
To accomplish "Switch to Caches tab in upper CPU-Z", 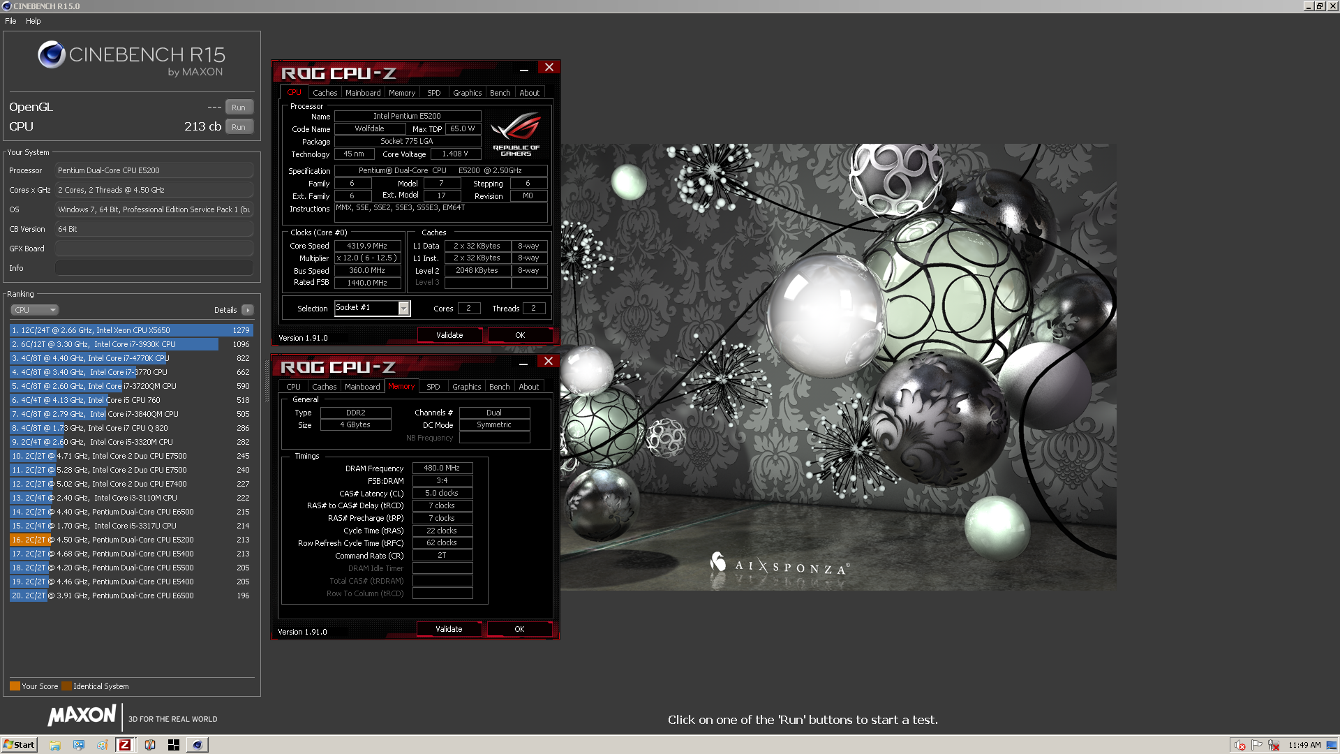I will 325,93.
